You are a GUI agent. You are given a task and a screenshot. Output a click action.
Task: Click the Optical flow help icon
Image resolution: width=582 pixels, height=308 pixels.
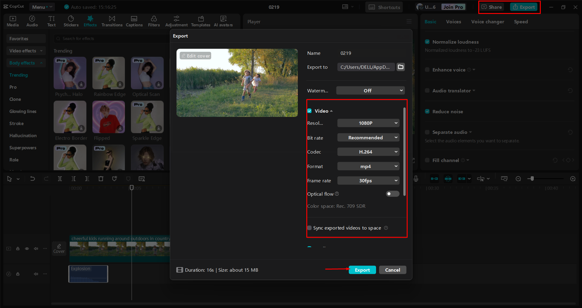click(x=337, y=194)
